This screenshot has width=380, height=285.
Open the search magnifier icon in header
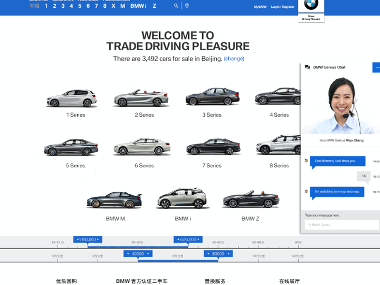pos(176,6)
